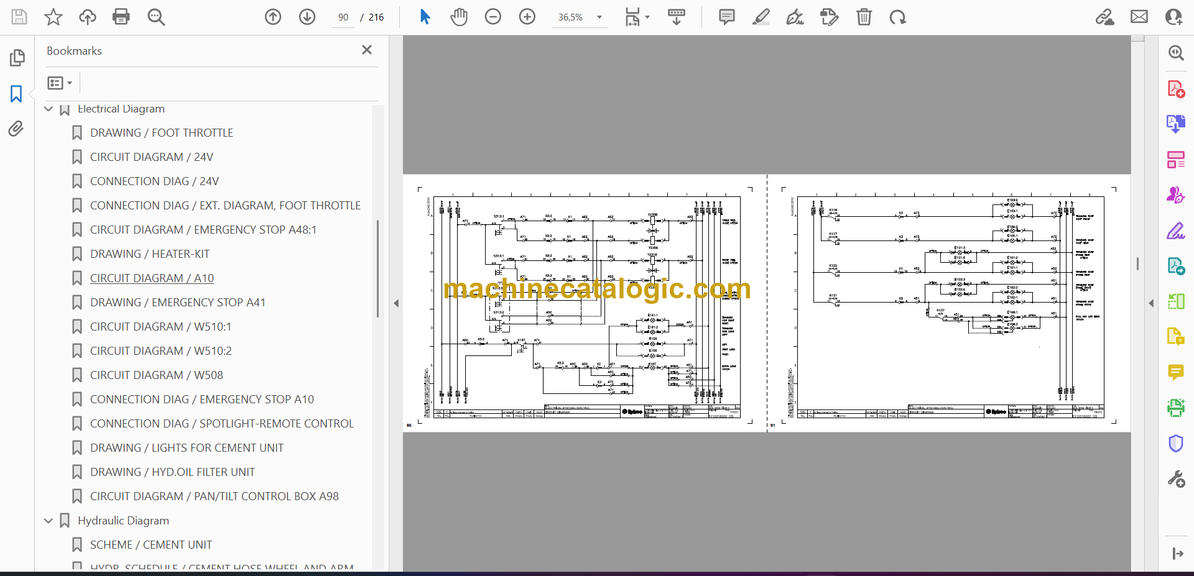The width and height of the screenshot is (1194, 576).
Task: Click the bookmarks panel scrollbar
Action: click(377, 268)
